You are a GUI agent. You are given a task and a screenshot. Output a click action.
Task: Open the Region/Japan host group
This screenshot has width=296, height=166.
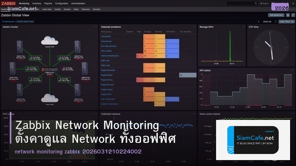click(107, 90)
